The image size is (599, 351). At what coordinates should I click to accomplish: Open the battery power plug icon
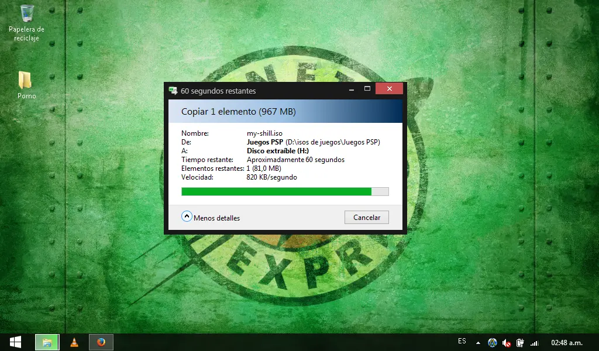(x=520, y=343)
